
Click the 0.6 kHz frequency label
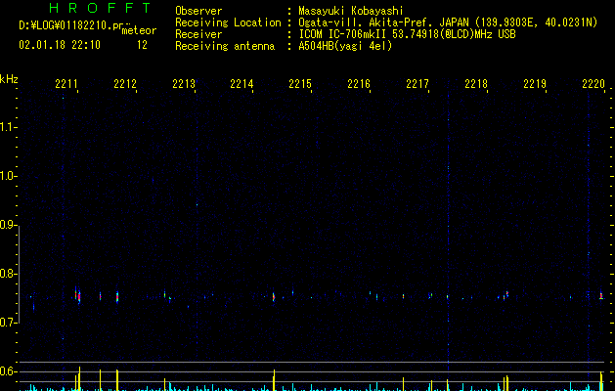click(x=8, y=371)
